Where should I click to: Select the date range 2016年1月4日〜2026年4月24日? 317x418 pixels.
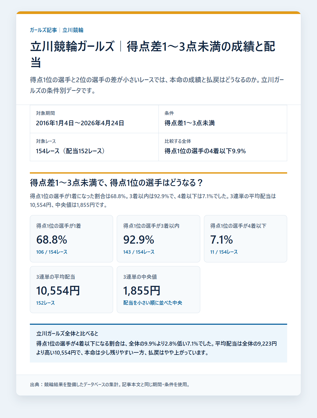point(80,123)
